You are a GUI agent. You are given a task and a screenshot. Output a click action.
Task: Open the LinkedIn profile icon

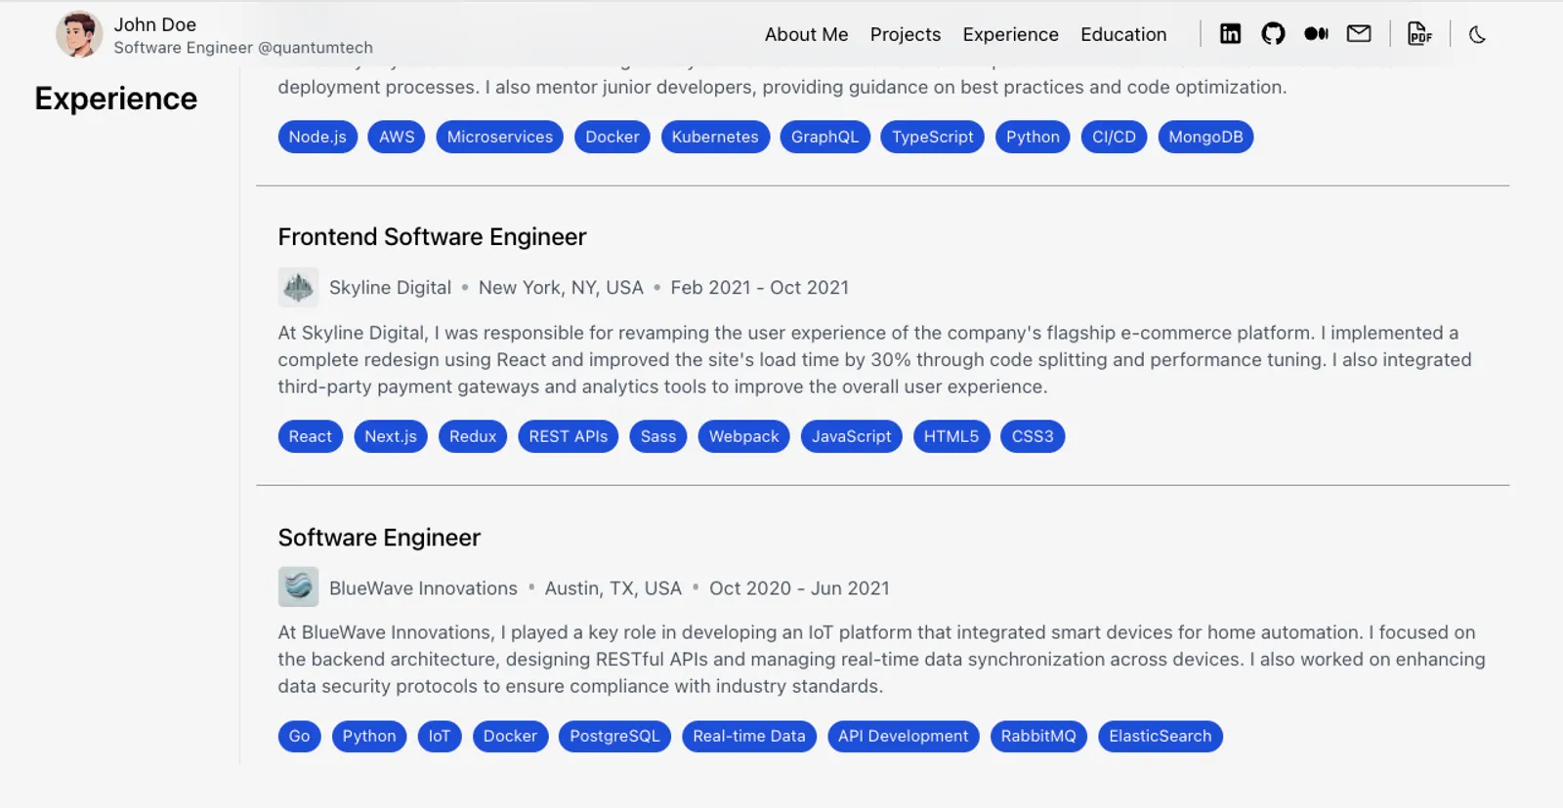(x=1230, y=34)
